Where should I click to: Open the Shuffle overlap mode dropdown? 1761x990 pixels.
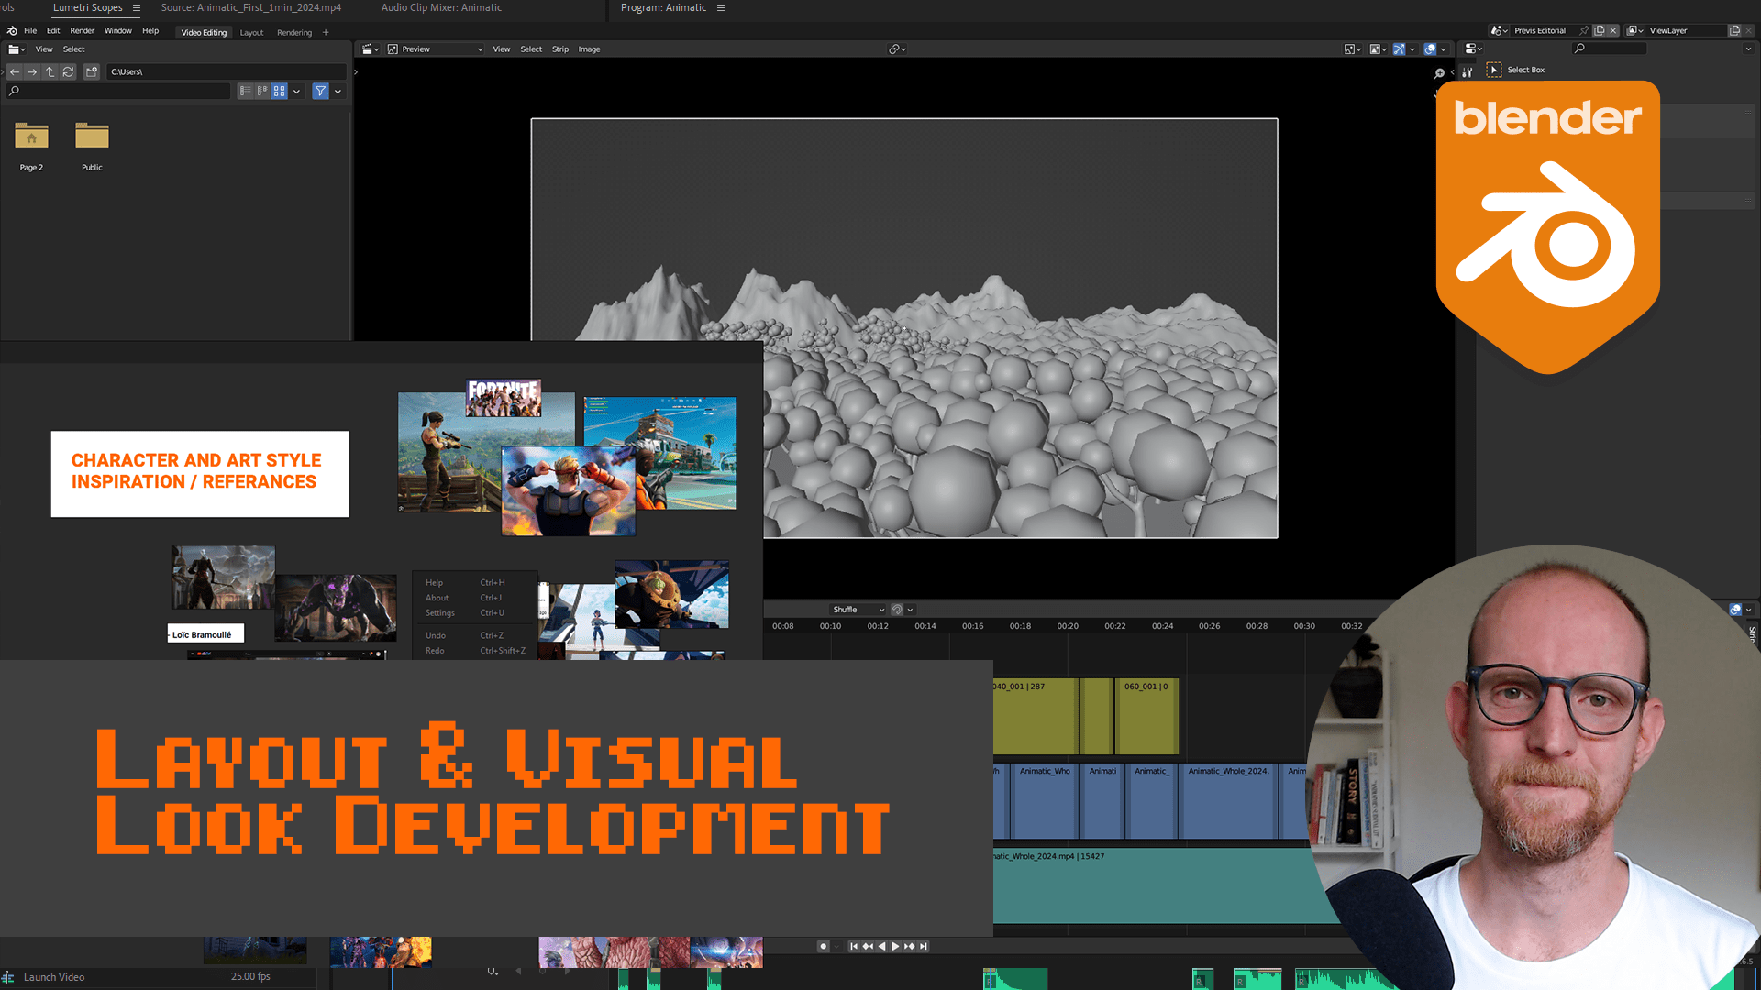pos(858,610)
